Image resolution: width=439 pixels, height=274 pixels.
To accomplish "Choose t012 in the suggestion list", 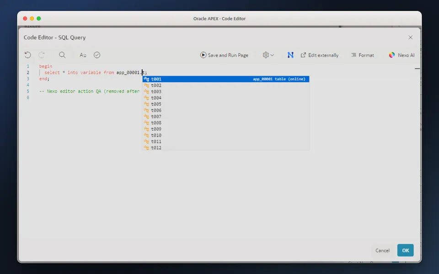I will [226, 148].
